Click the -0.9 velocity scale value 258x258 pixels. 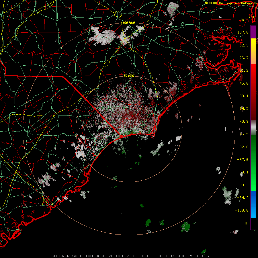[244, 122]
